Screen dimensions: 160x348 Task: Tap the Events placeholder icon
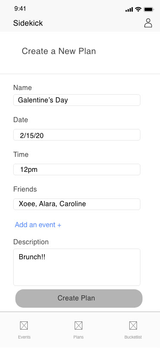[24, 326]
